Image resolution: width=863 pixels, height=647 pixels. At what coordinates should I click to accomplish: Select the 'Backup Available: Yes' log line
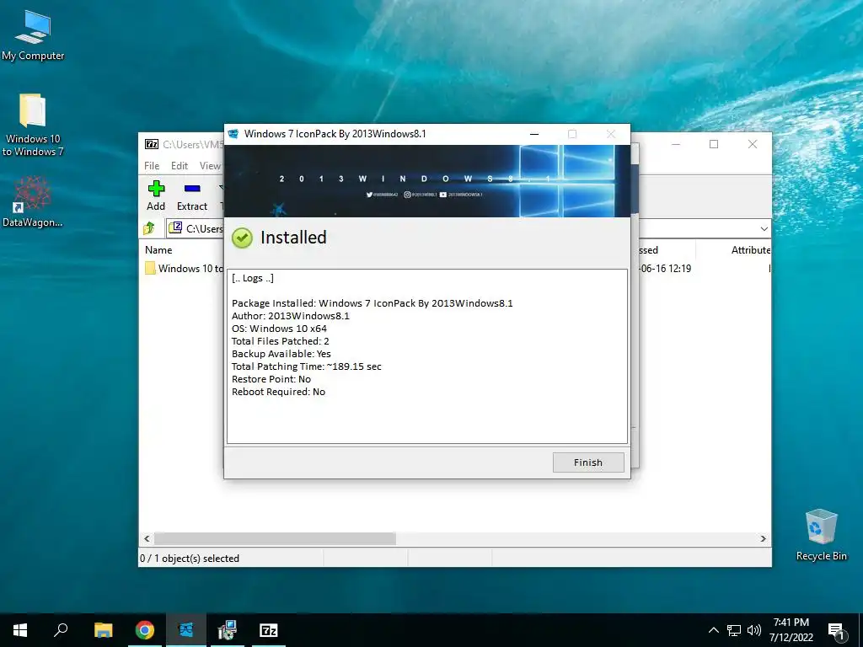click(281, 354)
